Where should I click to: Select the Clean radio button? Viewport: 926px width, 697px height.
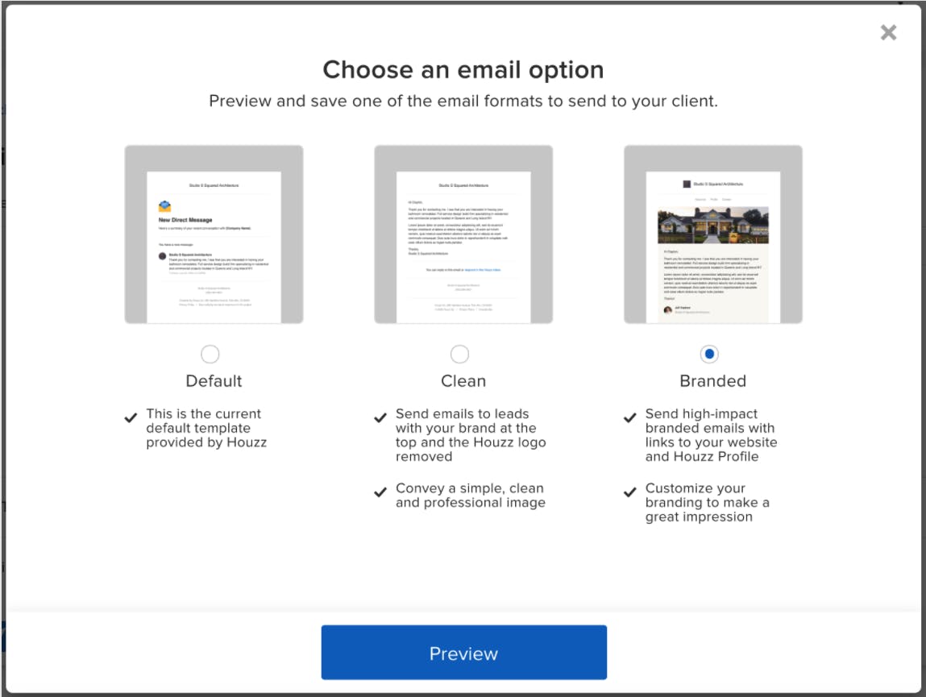[x=460, y=354]
